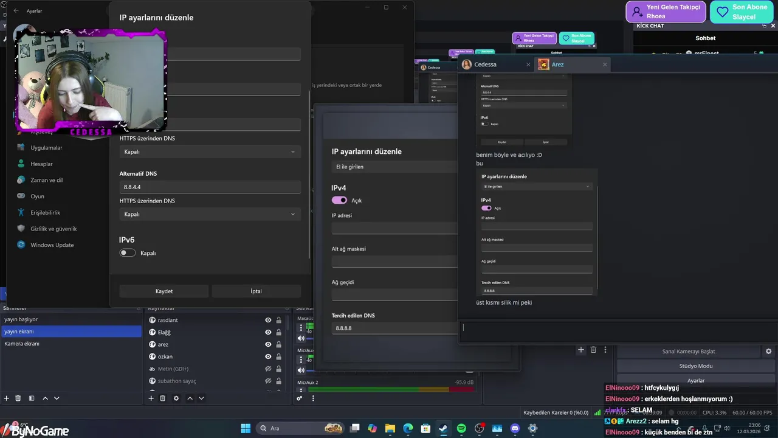Mute the Mic/Aux speaker icon
The height and width of the screenshot is (438, 778).
pos(301,370)
